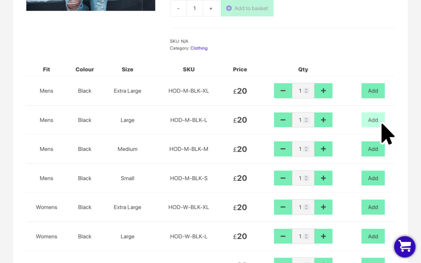Click the Price column header
The width and height of the screenshot is (421, 263).
coord(240,69)
